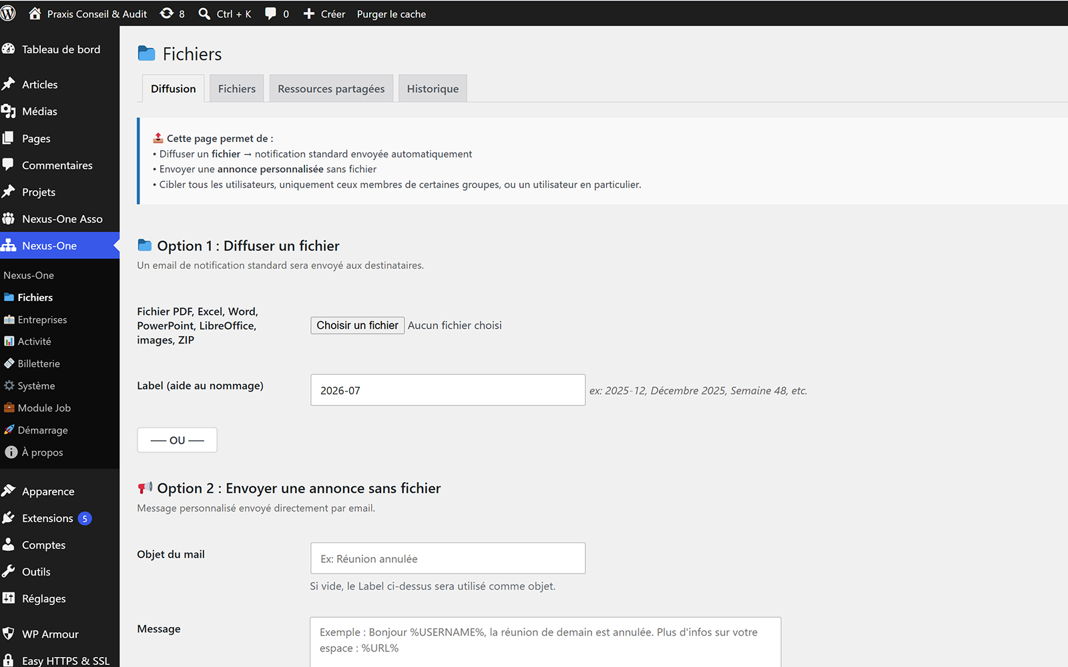Click the "Aucun fichier choisi" text

455,325
